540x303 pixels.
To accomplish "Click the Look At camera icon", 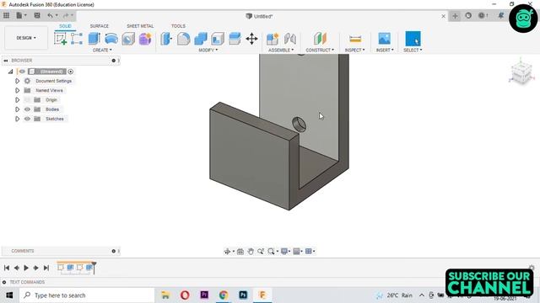I will coord(240,252).
